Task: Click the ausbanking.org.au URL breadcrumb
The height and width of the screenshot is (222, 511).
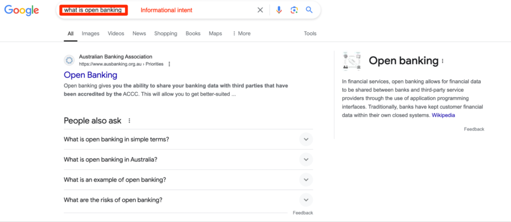Action: pyautogui.click(x=121, y=64)
